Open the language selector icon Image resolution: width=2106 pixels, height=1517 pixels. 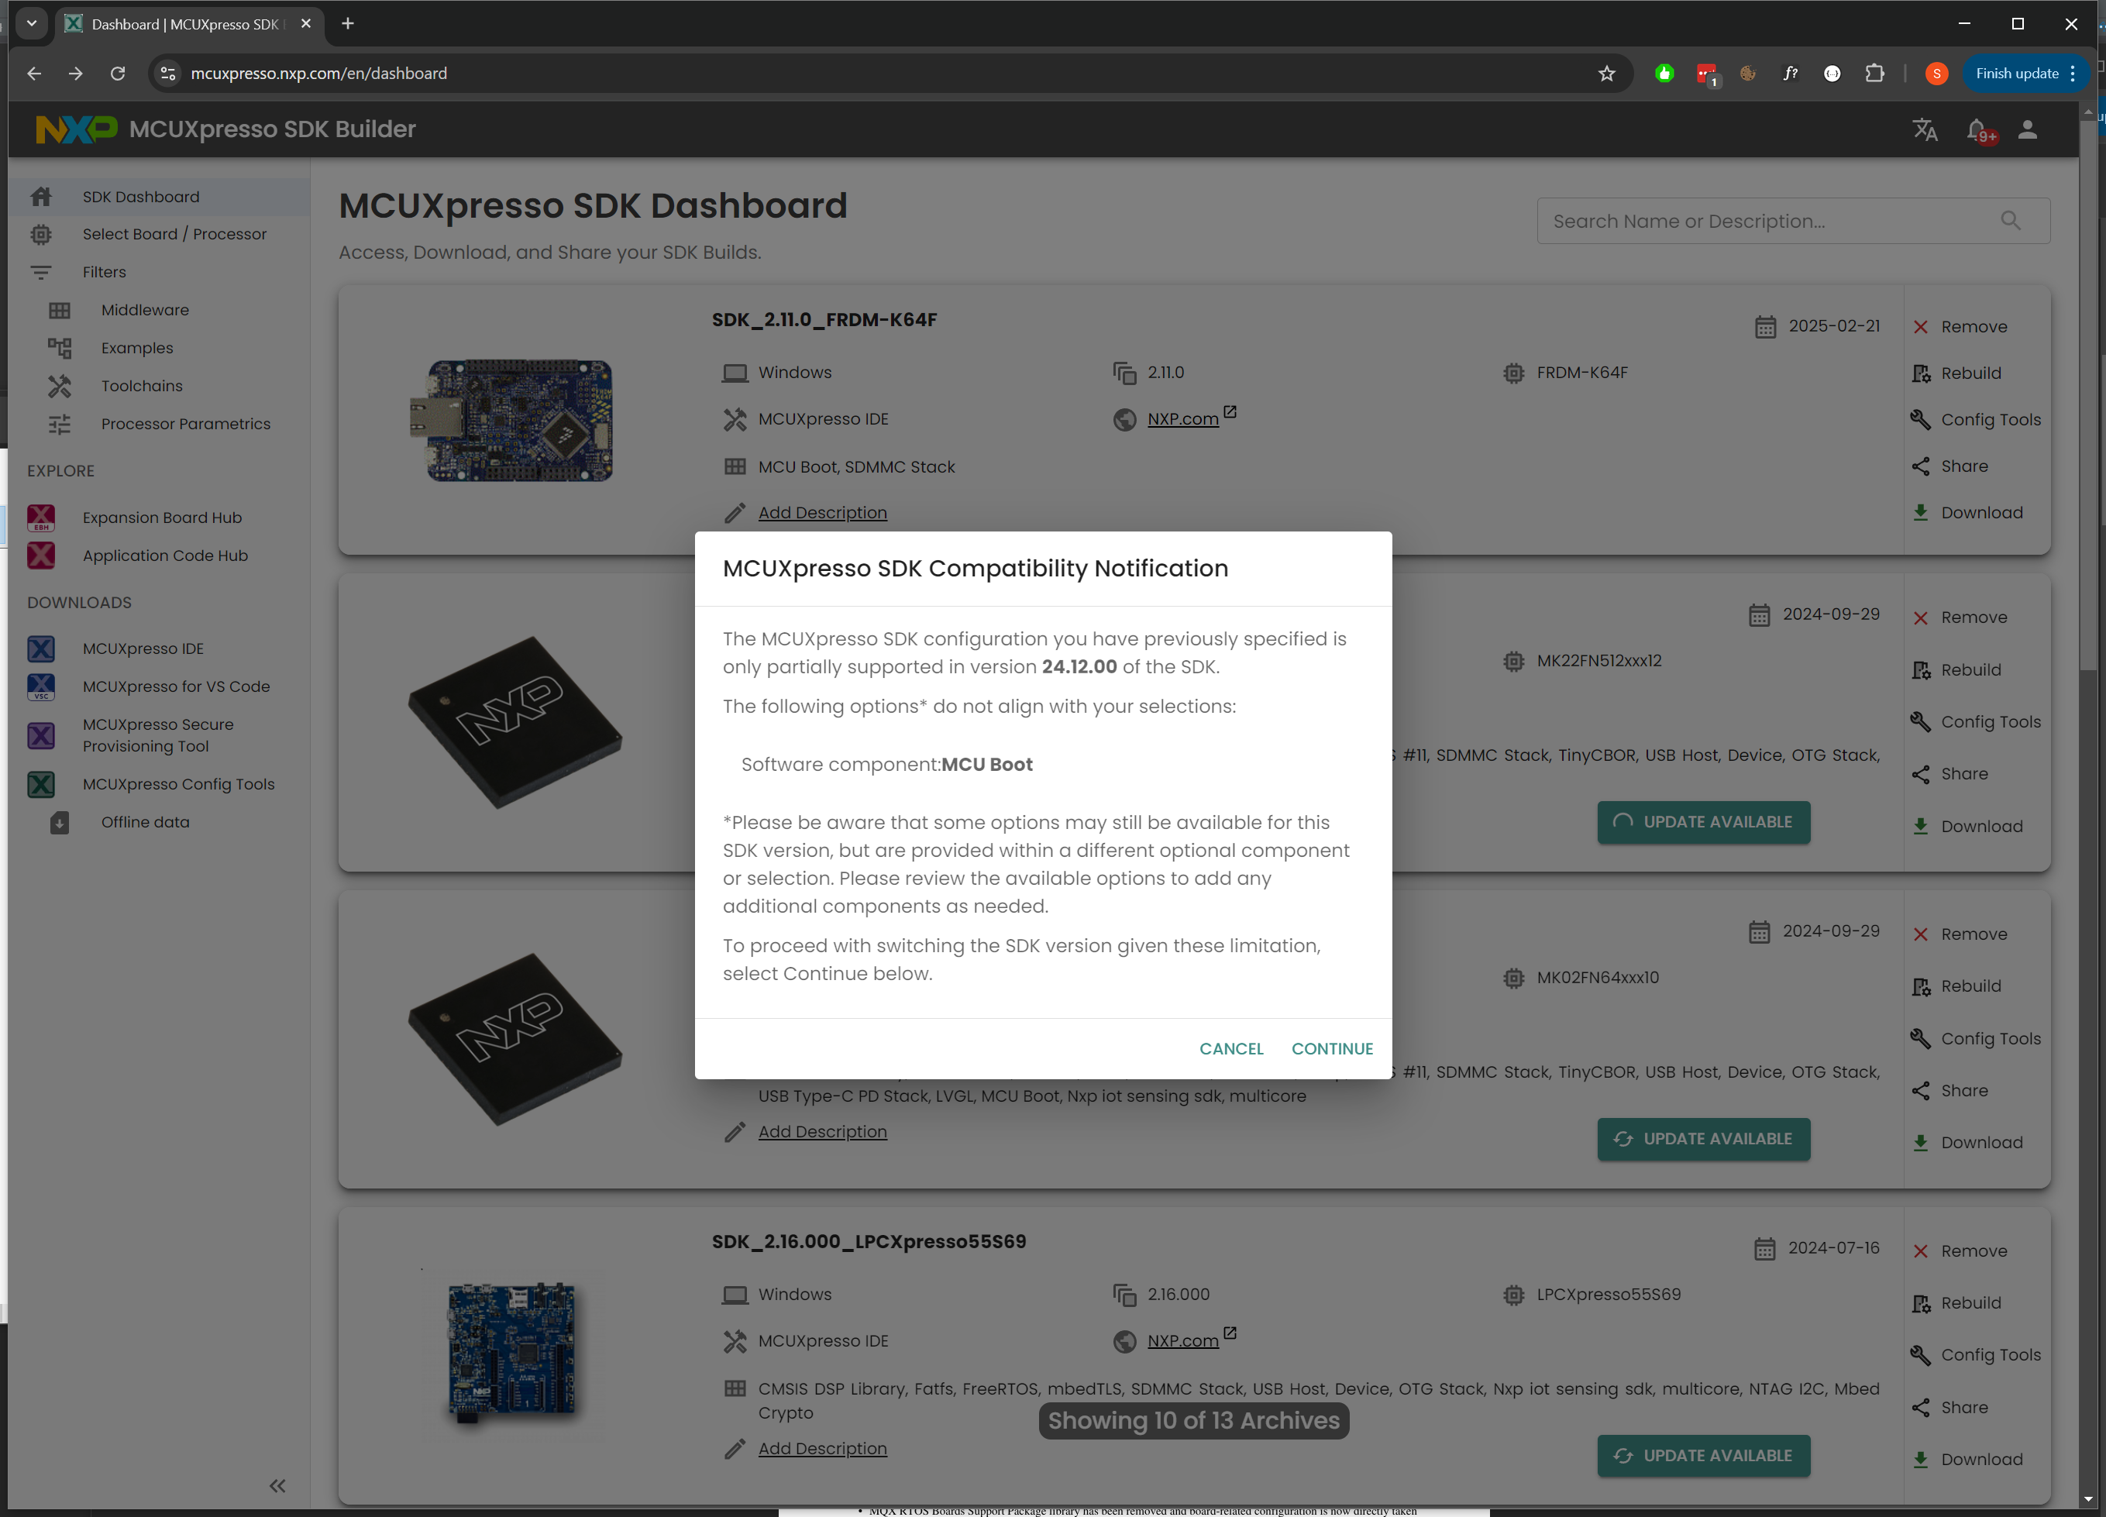[x=1924, y=130]
